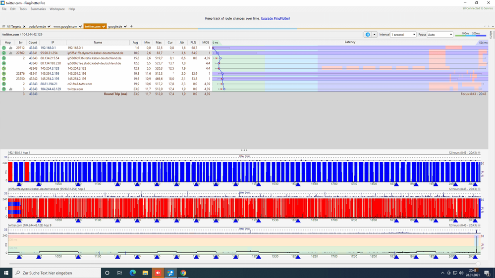Toggle the check mark on the twitter.com tab
Viewport: 495px width, 278px height.
click(104, 27)
